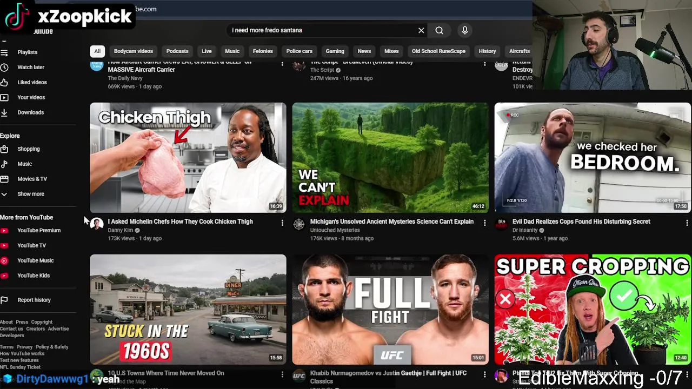Open Downloads arrow icon in sidebar

[4, 112]
